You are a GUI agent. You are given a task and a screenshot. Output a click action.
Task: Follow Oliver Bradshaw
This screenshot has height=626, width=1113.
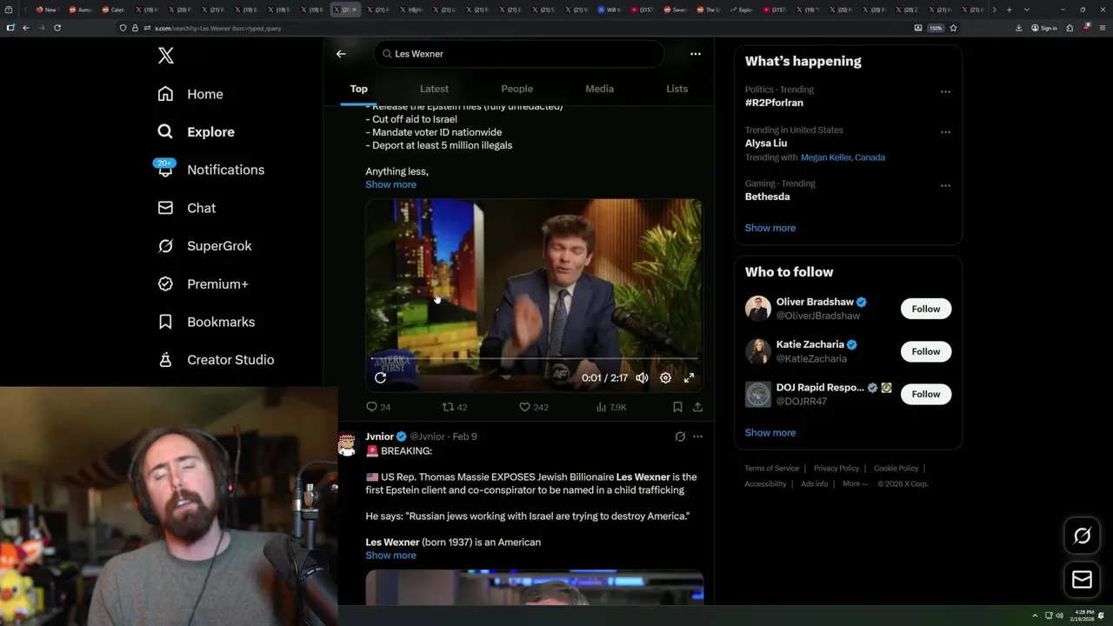[x=926, y=309]
